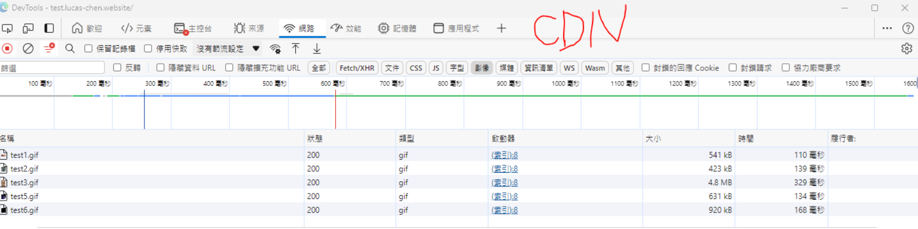
Task: Select the 網路 network tab
Action: coord(299,28)
